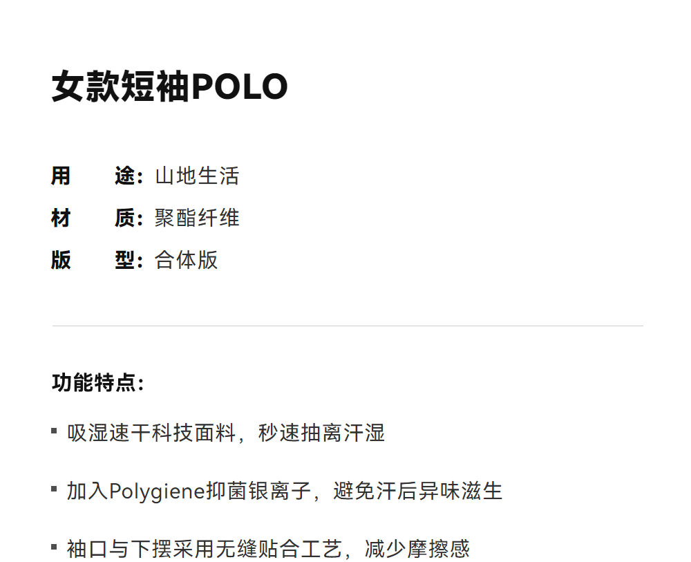Click the word Polygiene

pyautogui.click(x=158, y=491)
